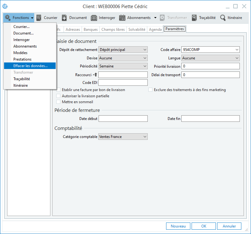Choose Prestations from the Fonctions menu
Image resolution: width=251 pixels, height=234 pixels.
22,59
